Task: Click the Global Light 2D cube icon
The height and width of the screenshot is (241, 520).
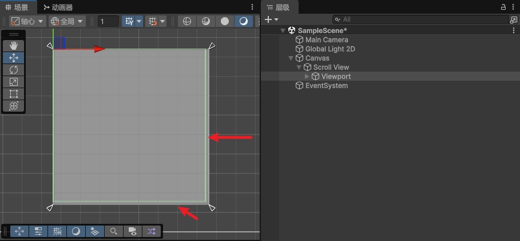Action: [x=299, y=49]
